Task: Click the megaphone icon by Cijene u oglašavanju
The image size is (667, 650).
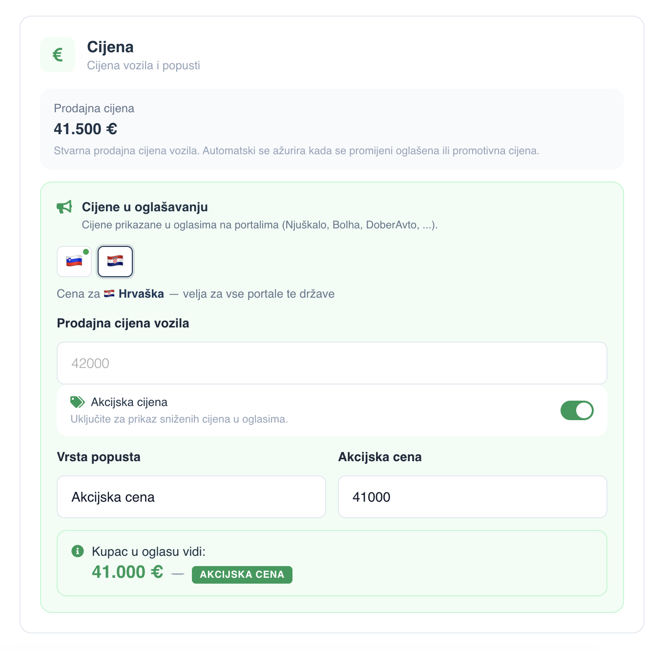Action: [64, 207]
